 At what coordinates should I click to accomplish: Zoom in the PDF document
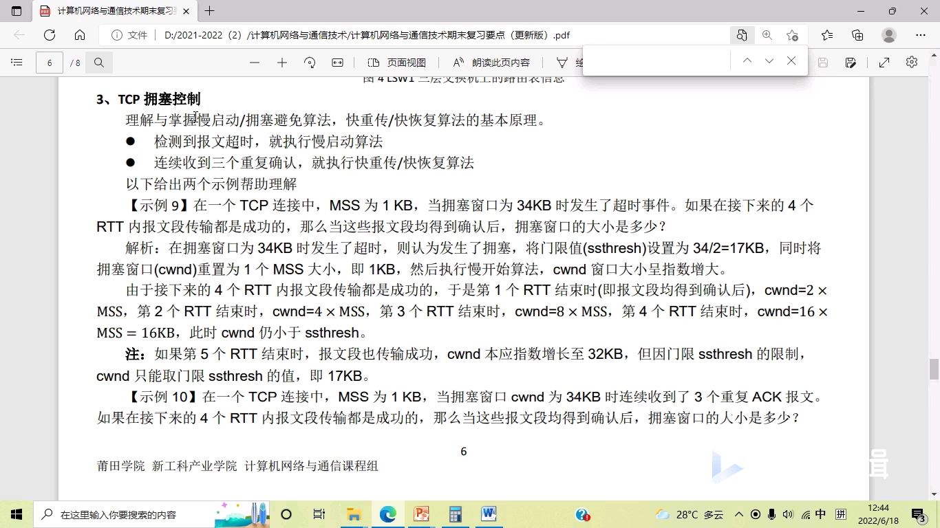tap(282, 63)
